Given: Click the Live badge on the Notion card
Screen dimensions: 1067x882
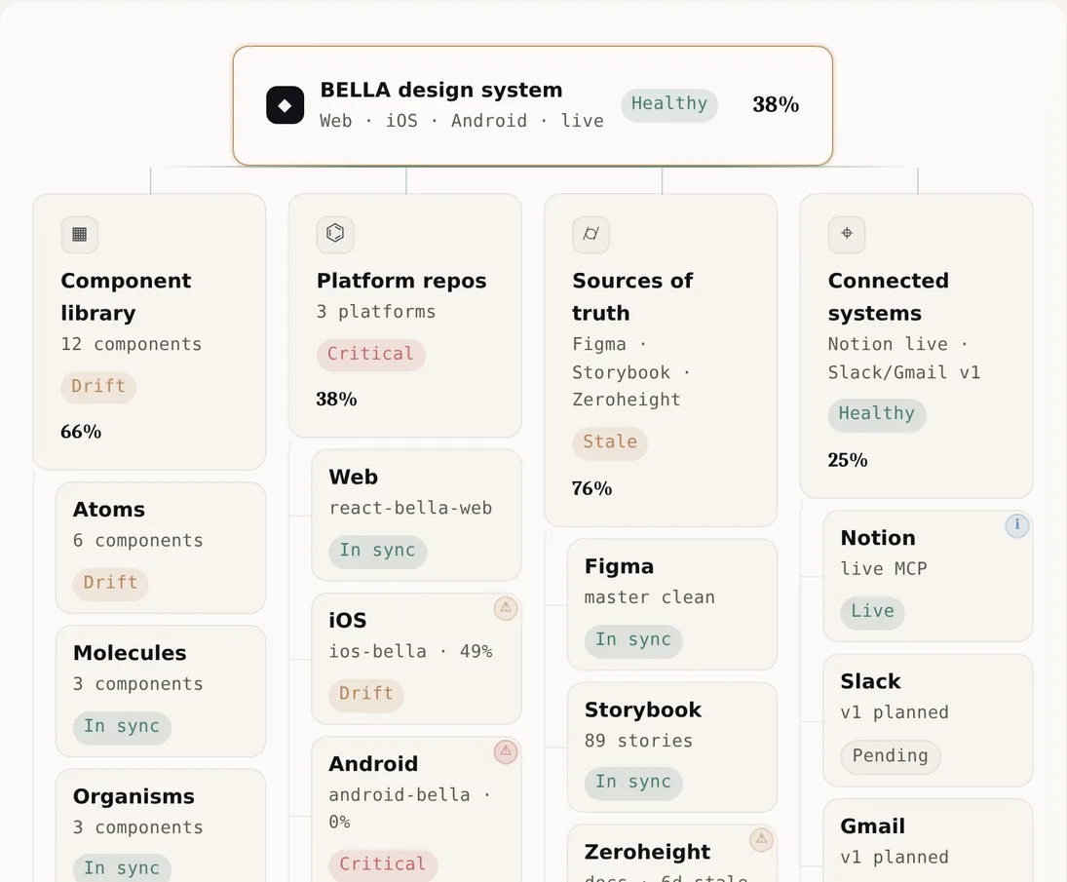Looking at the screenshot, I should click(872, 612).
